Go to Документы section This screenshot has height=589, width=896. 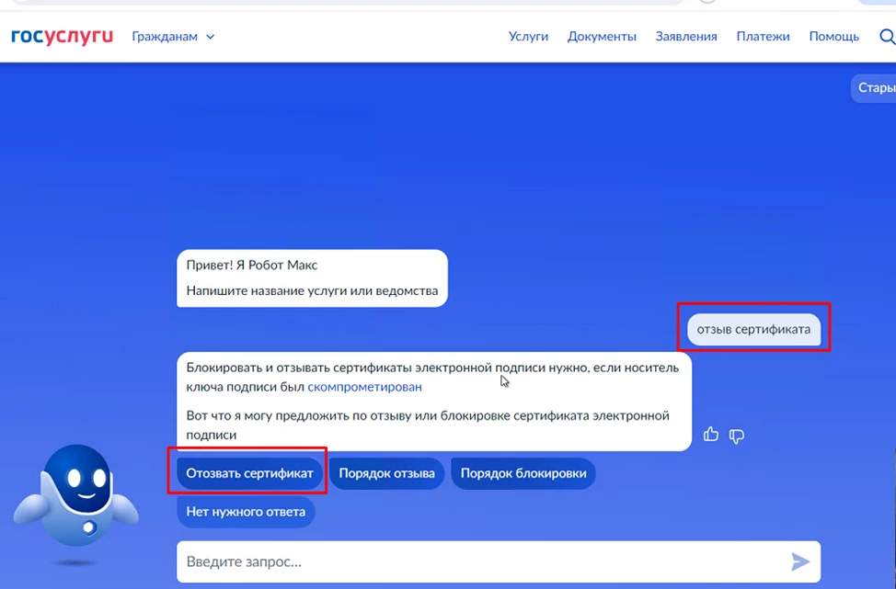602,37
